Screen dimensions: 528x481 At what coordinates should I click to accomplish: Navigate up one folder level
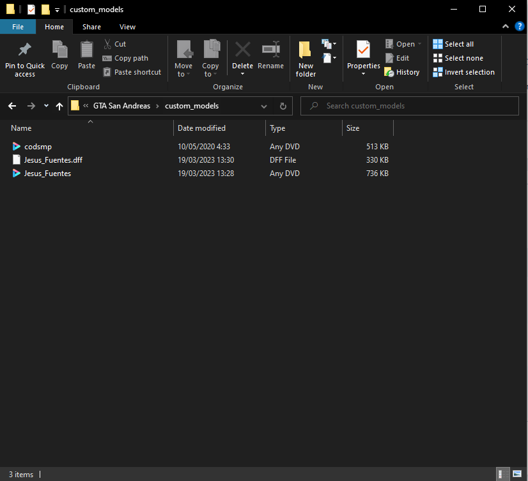pos(59,107)
